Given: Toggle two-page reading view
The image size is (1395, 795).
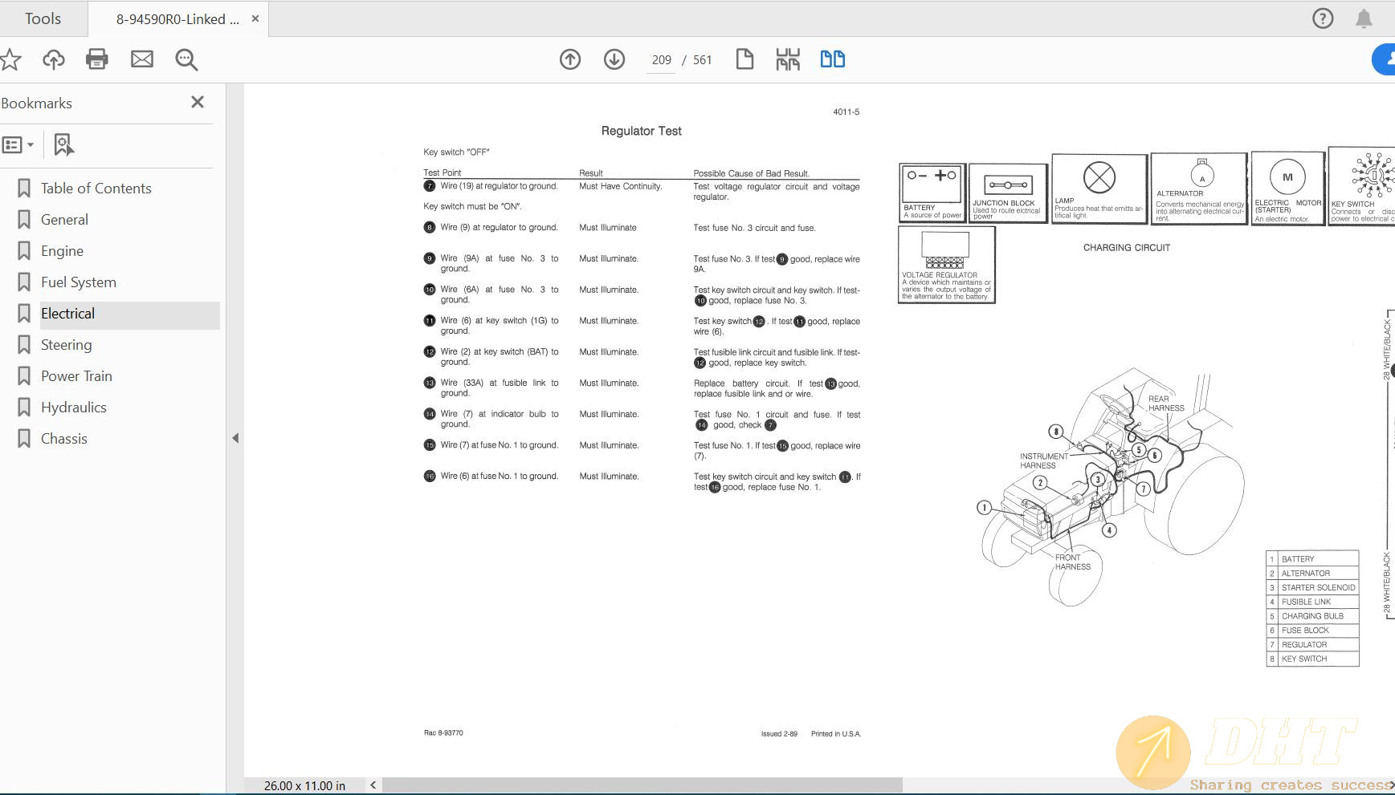Looking at the screenshot, I should [x=832, y=59].
